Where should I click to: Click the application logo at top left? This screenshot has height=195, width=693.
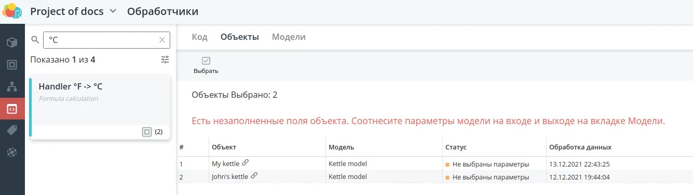point(12,11)
